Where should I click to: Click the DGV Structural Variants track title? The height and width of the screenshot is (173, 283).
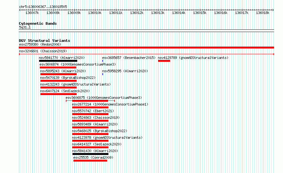coord(45,41)
